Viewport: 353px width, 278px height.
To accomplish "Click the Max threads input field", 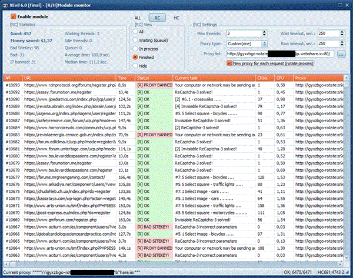I will (244, 34).
